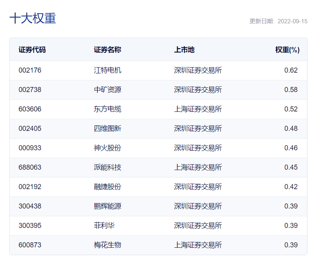This screenshot has width=316, height=259.
Task: Click the stock name 菲利华
Action: [104, 226]
